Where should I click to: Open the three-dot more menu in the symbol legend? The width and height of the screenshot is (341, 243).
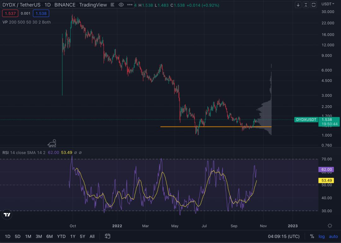pos(130,4)
